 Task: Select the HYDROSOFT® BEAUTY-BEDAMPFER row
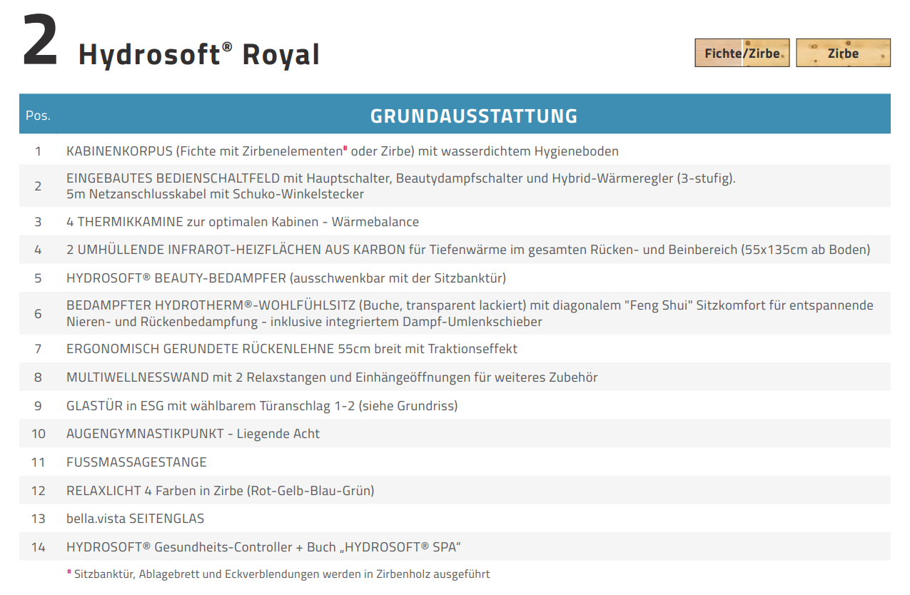tap(285, 278)
